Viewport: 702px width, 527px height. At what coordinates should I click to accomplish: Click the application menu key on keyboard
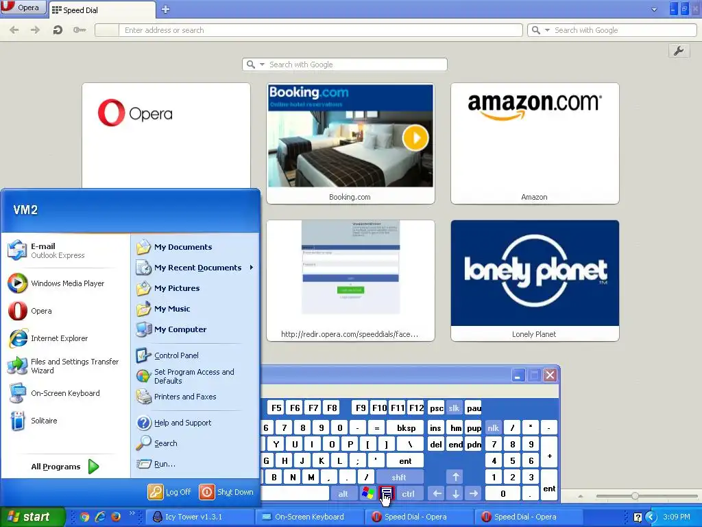pyautogui.click(x=387, y=494)
